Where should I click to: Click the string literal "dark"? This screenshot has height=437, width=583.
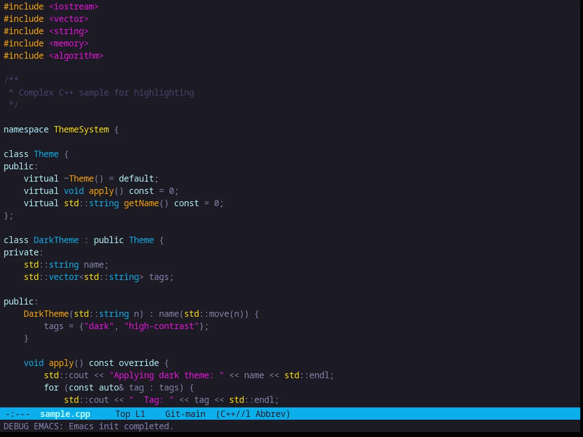99,326
